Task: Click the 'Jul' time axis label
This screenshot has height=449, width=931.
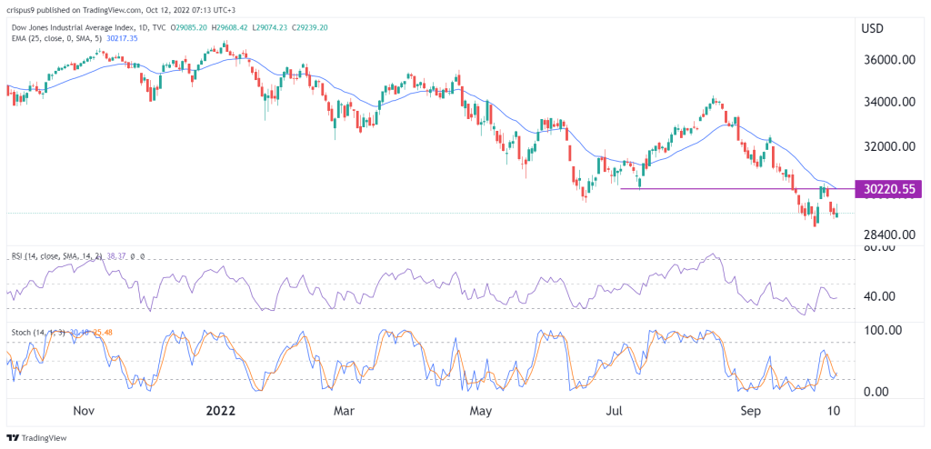Action: point(615,411)
